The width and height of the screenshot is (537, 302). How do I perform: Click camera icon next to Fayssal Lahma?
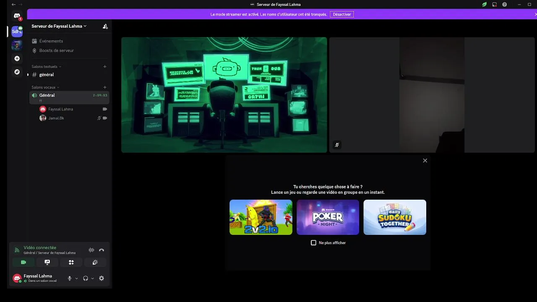click(105, 109)
